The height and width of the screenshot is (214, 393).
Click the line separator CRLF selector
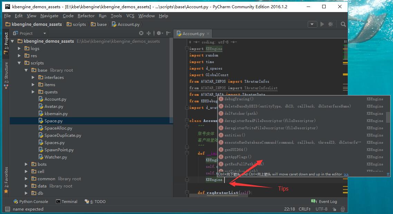coord(305,209)
